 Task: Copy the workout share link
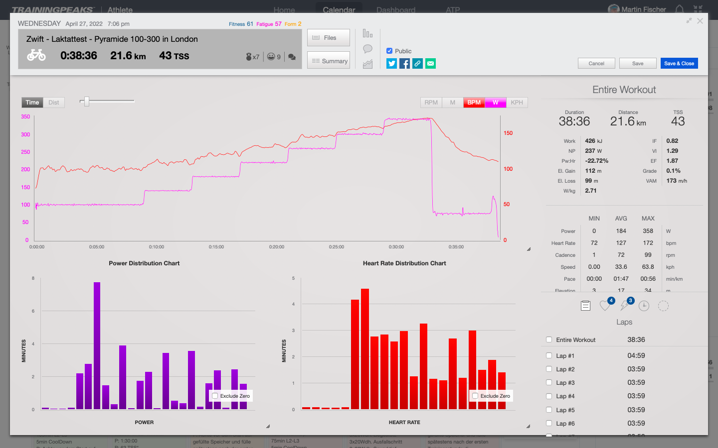417,63
